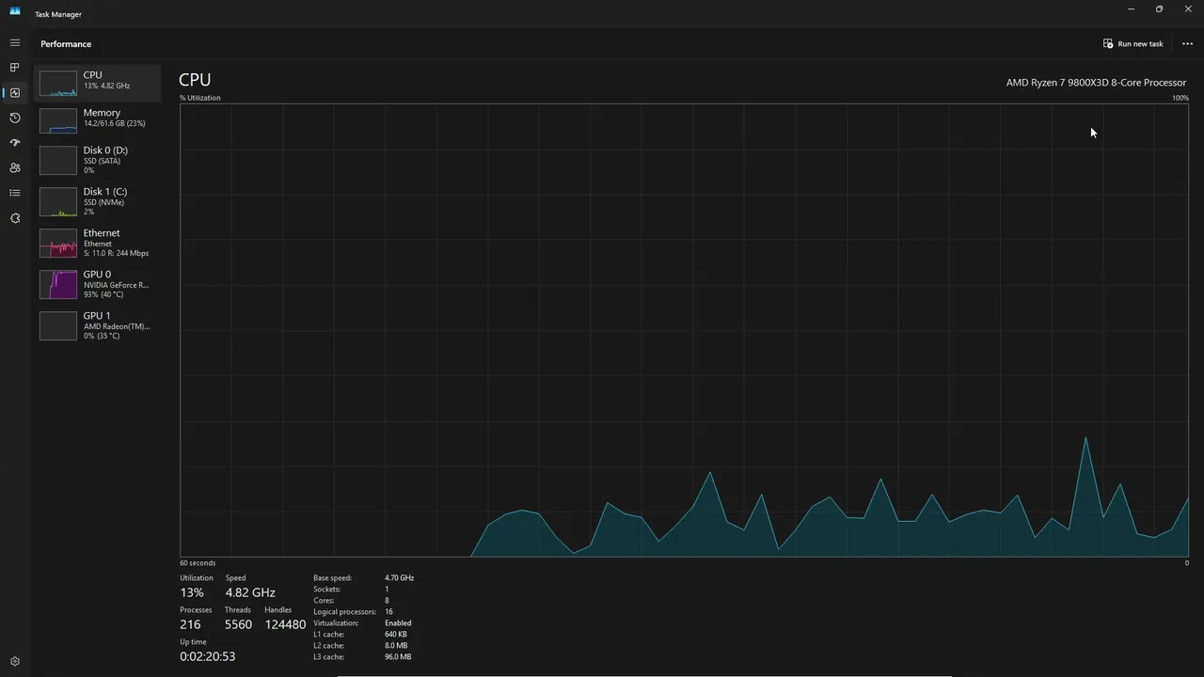The height and width of the screenshot is (677, 1204).
Task: Click the AMD Ryzen 7 9800X3D processor name
Action: (1096, 83)
